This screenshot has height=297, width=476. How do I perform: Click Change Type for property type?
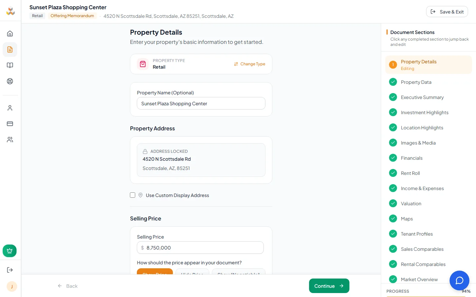(x=250, y=64)
